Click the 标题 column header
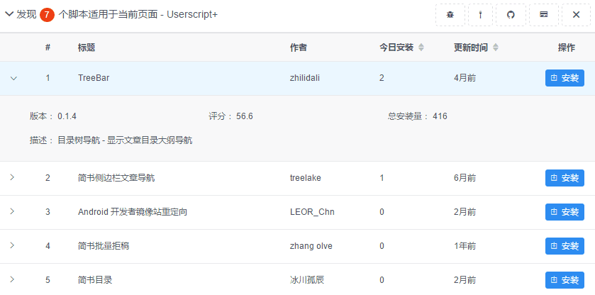595x295 pixels. (x=87, y=48)
